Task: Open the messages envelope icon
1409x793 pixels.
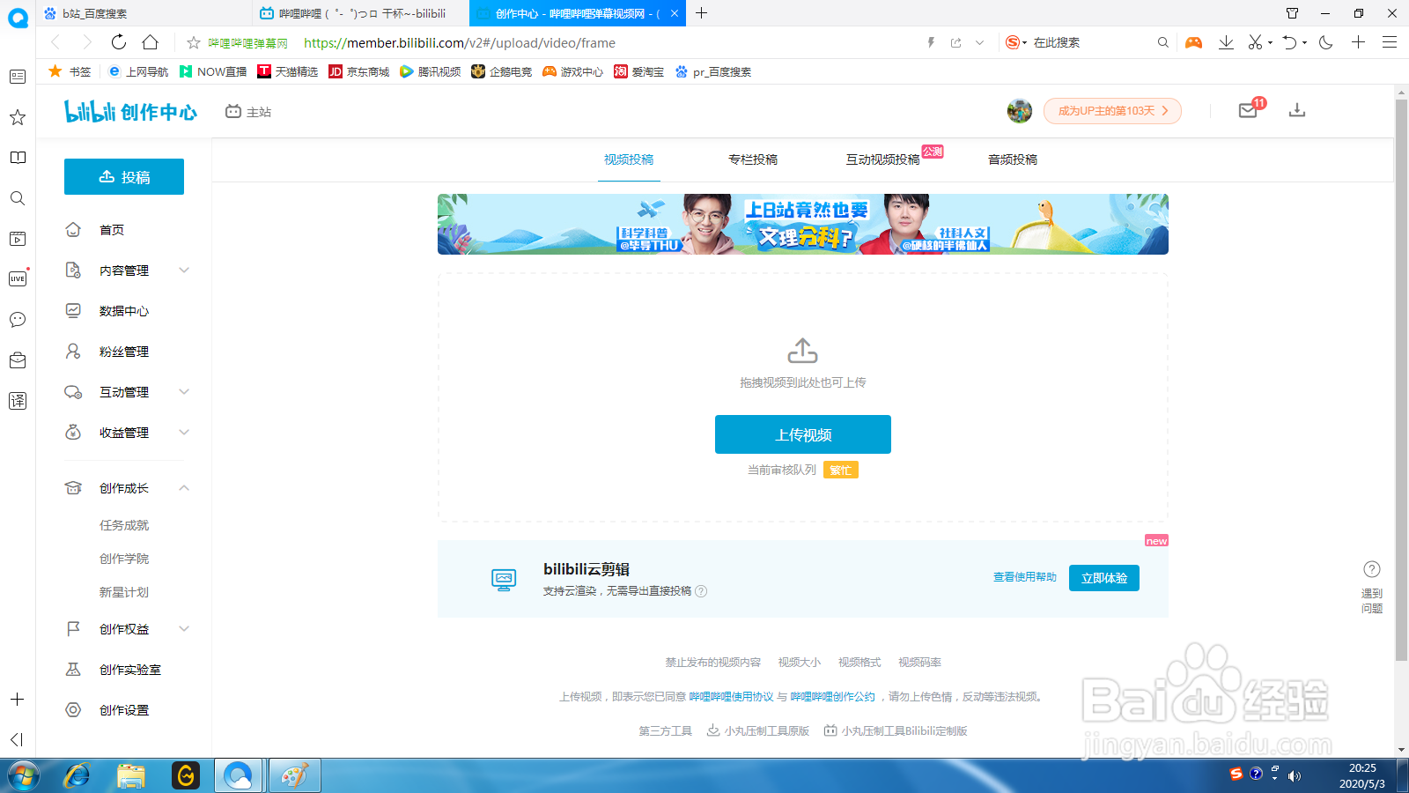Action: click(x=1248, y=110)
